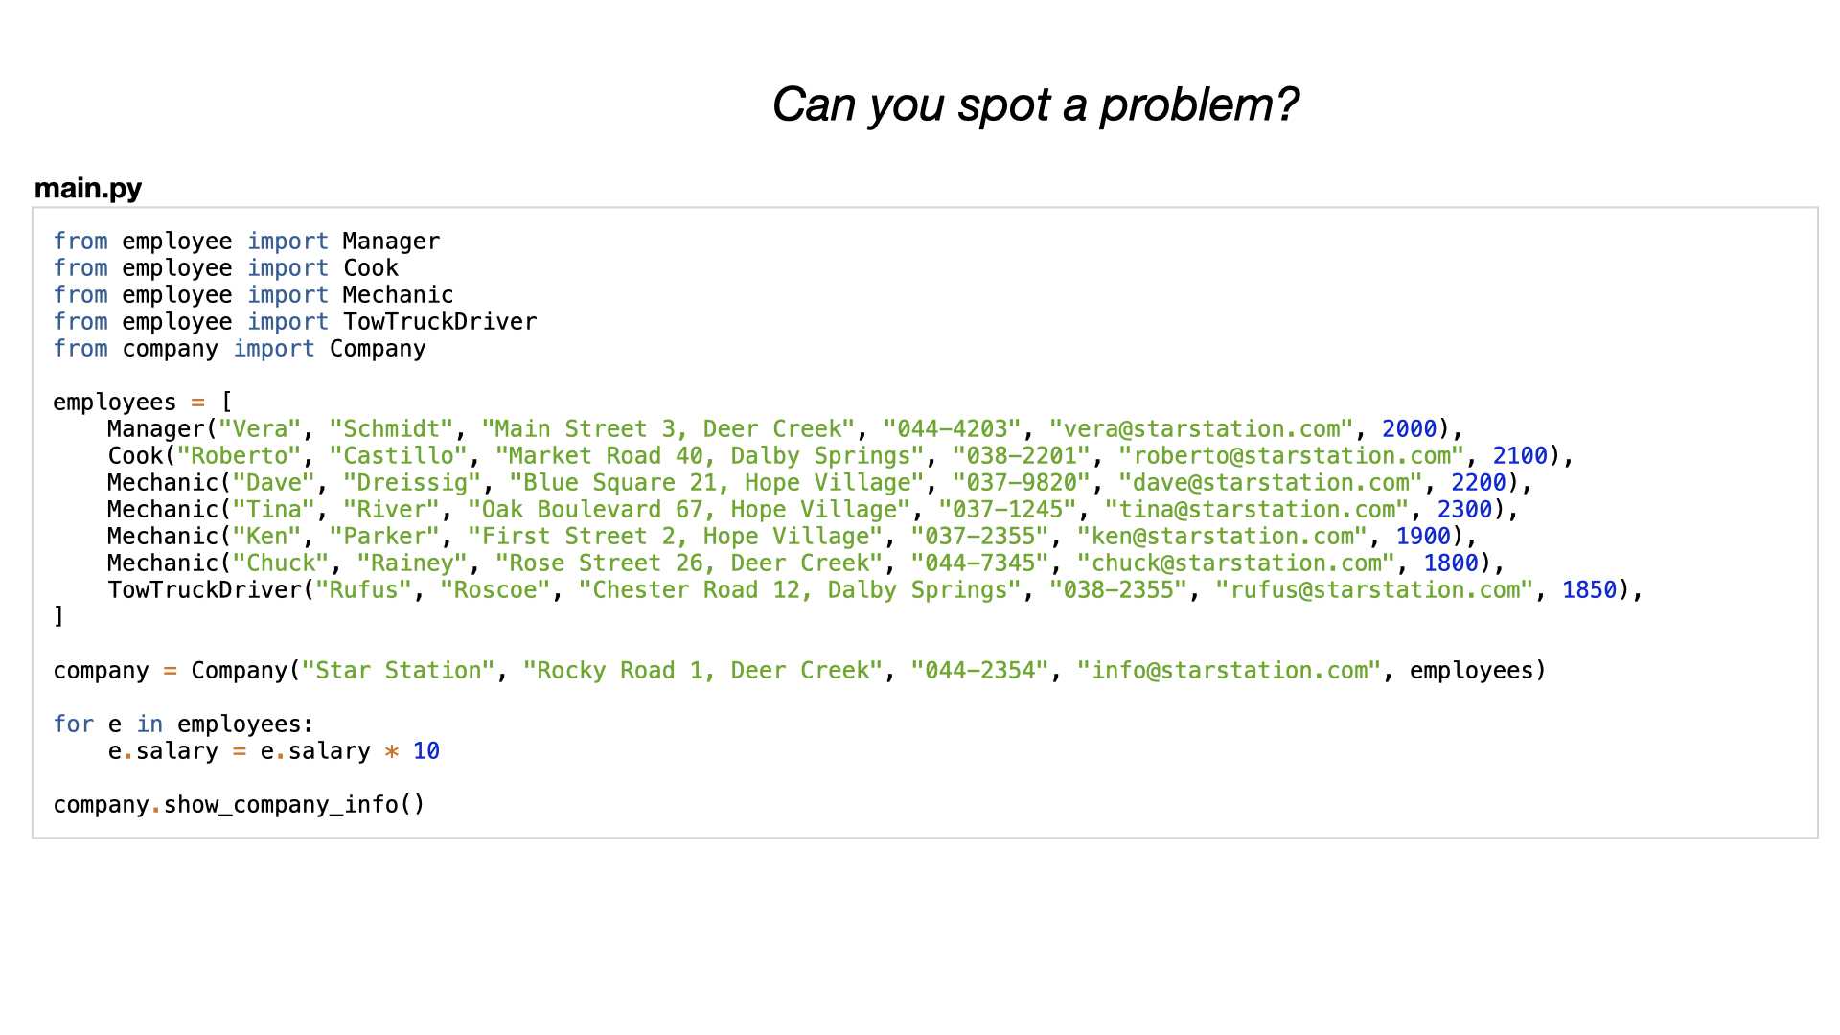This screenshot has width=1840, height=1035.
Task: Click the show_company_info() call
Action: point(294,805)
